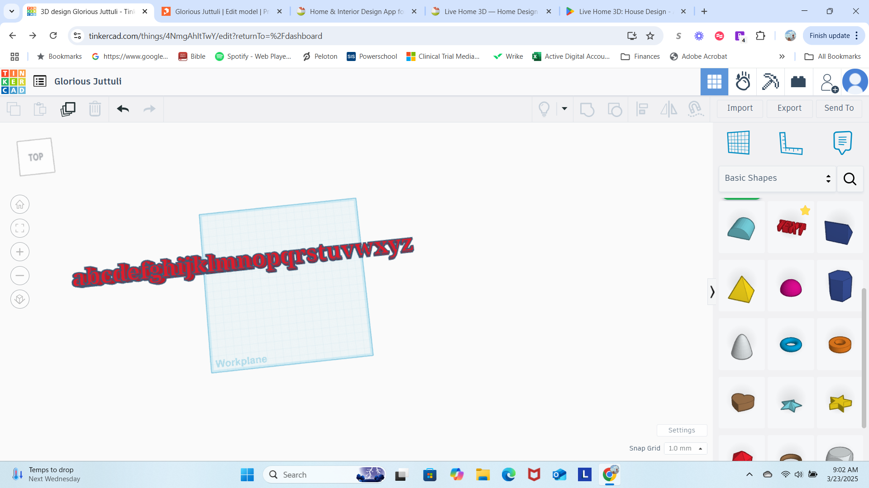Click the shapes search magnifier
Image resolution: width=869 pixels, height=488 pixels.
pos(850,179)
